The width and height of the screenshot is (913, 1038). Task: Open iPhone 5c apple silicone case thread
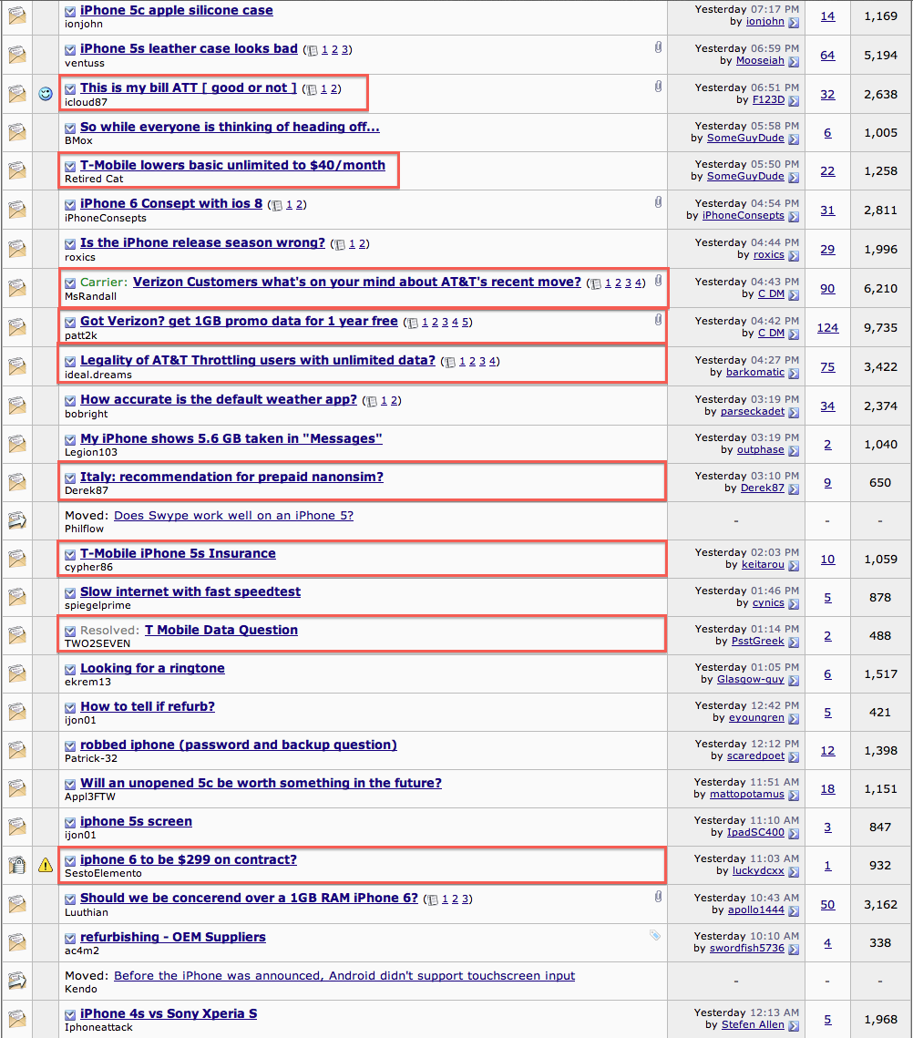click(x=176, y=11)
